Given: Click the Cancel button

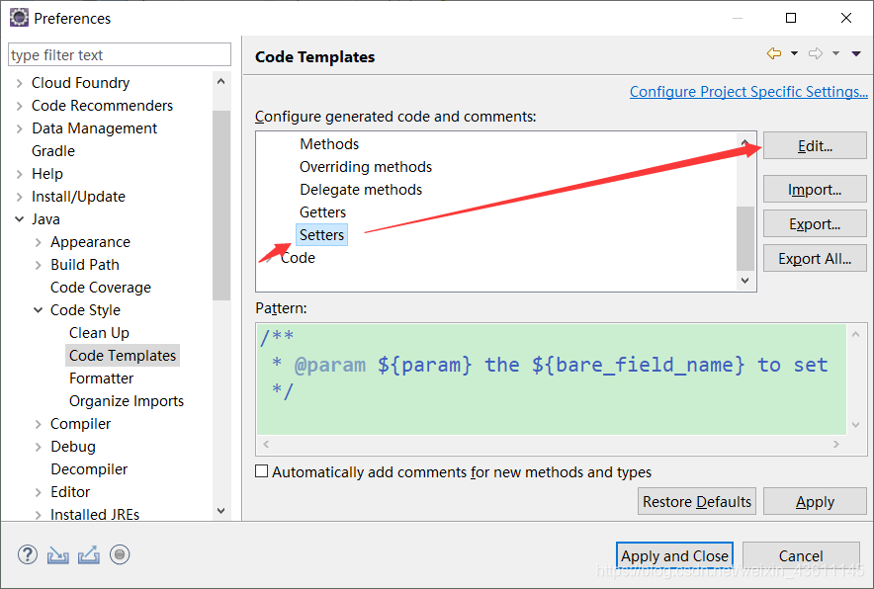Looking at the screenshot, I should click(x=801, y=555).
